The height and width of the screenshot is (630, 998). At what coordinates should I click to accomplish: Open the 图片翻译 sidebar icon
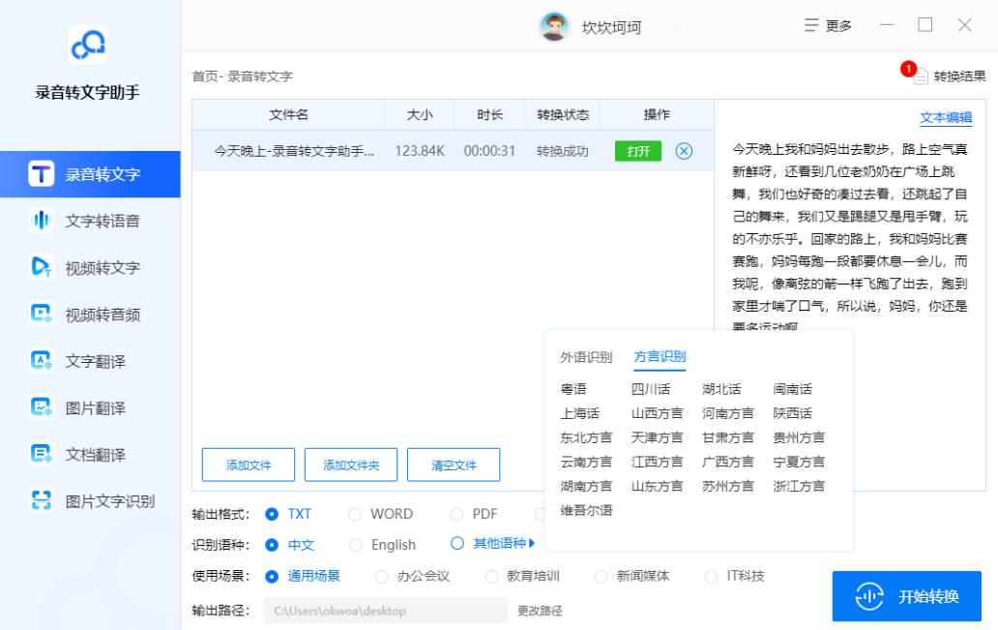41,407
